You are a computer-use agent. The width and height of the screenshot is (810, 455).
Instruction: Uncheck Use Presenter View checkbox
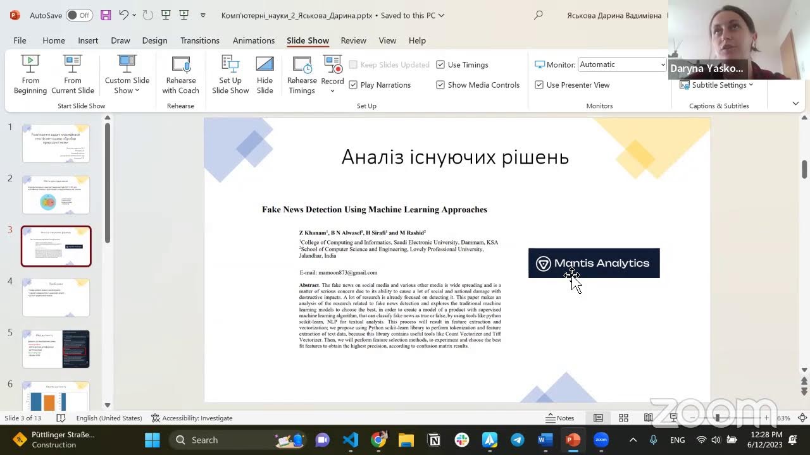tap(539, 85)
